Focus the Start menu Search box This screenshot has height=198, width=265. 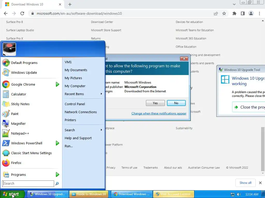click(28, 184)
